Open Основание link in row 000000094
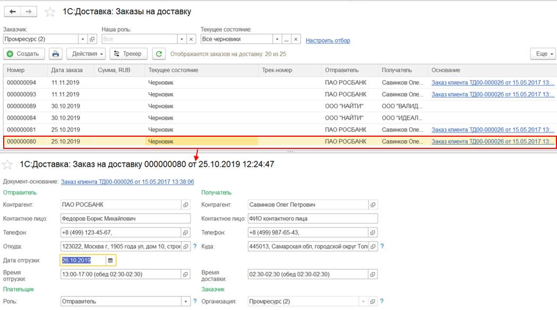Screen dimensions: 557x310 coord(493,83)
